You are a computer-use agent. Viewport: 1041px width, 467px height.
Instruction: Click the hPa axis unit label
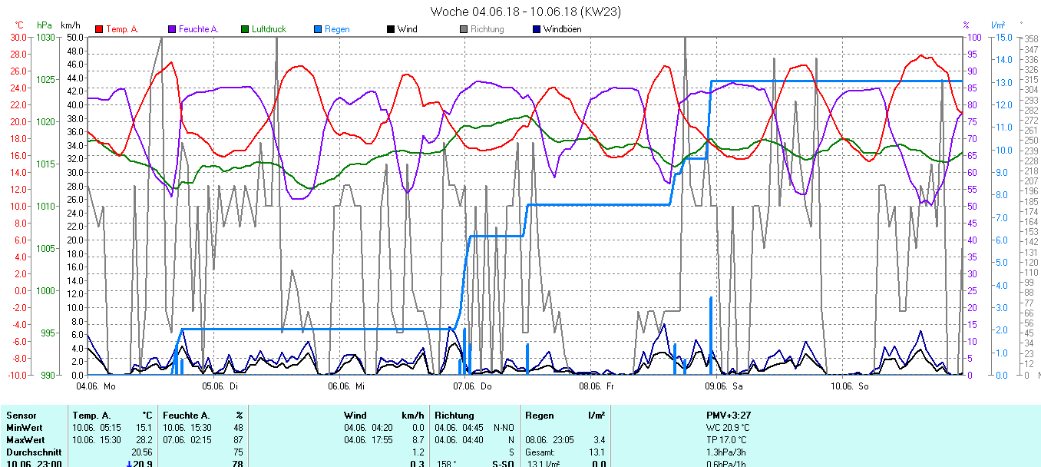45,25
